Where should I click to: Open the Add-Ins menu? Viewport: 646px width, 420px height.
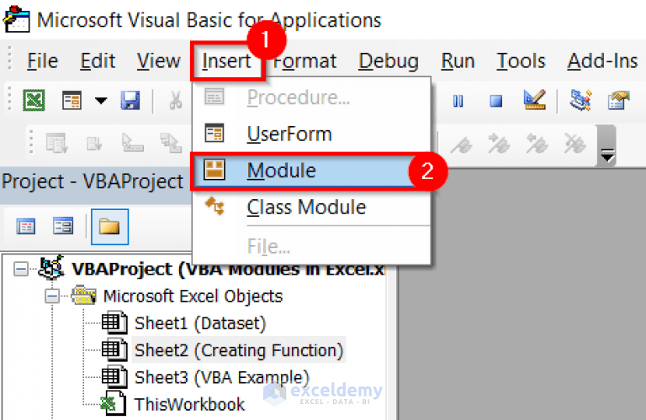tap(602, 61)
